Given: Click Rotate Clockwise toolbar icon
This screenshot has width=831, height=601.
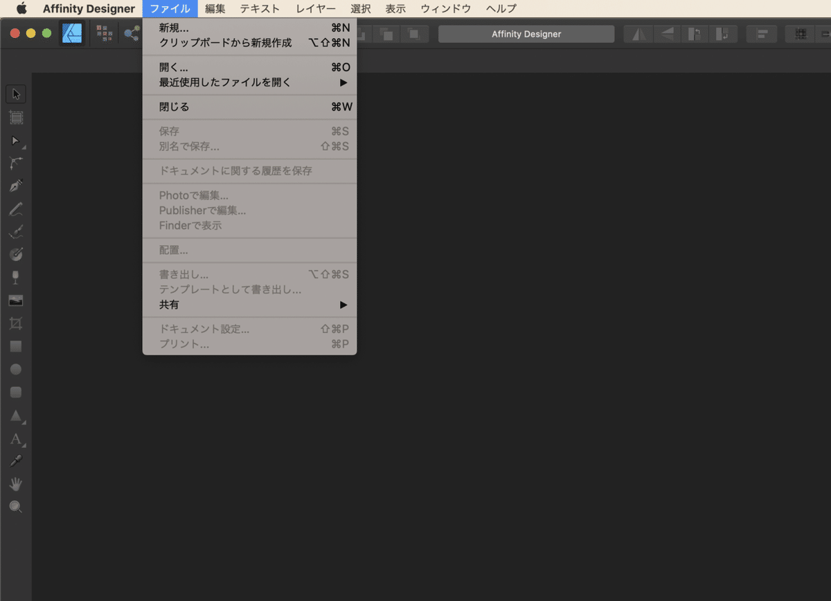Looking at the screenshot, I should click(x=722, y=33).
